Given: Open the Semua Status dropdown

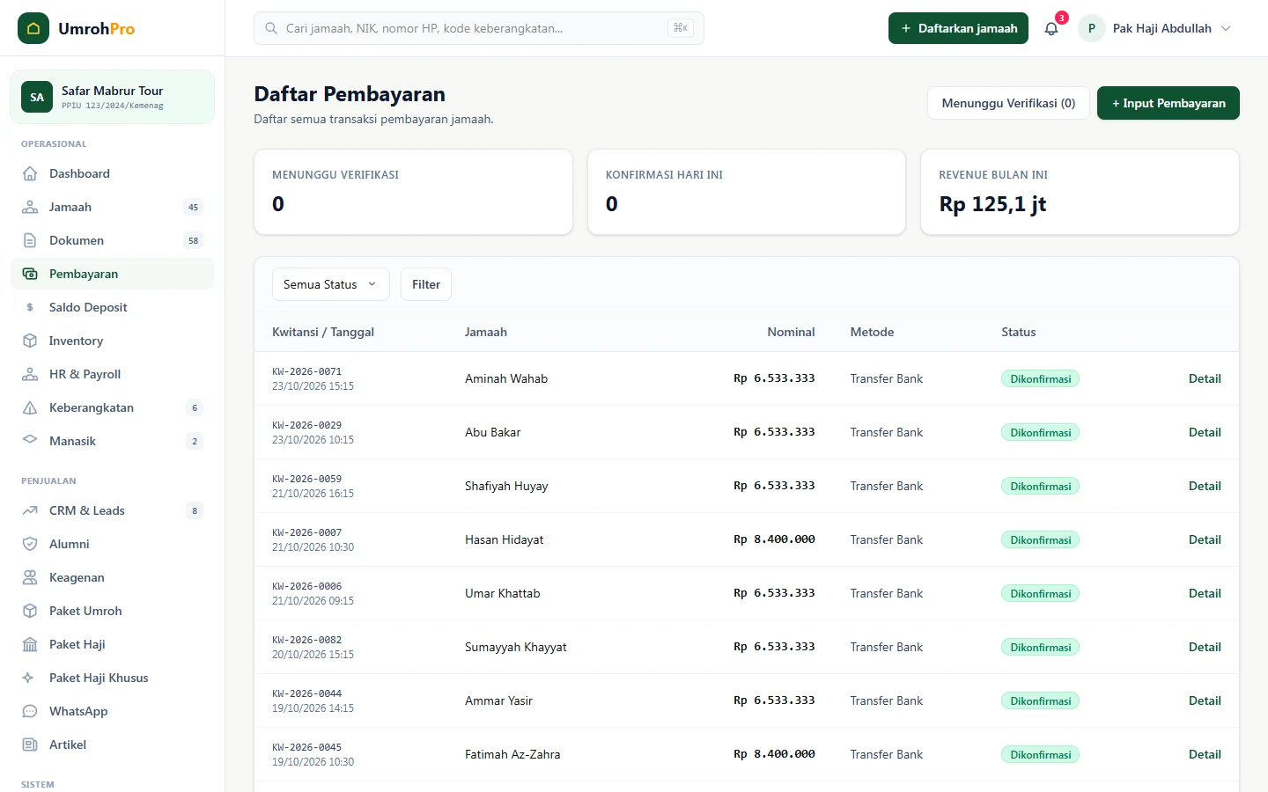Looking at the screenshot, I should pyautogui.click(x=330, y=284).
